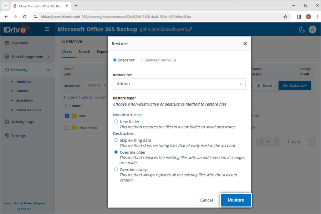Open the page size 10 dropdown
Viewport: 321px width, 214px height.
click(263, 141)
